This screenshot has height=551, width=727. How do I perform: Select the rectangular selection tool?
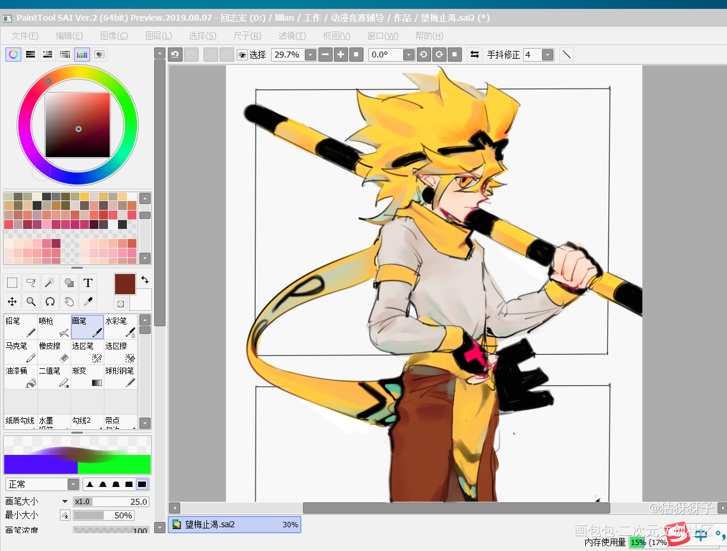click(12, 282)
